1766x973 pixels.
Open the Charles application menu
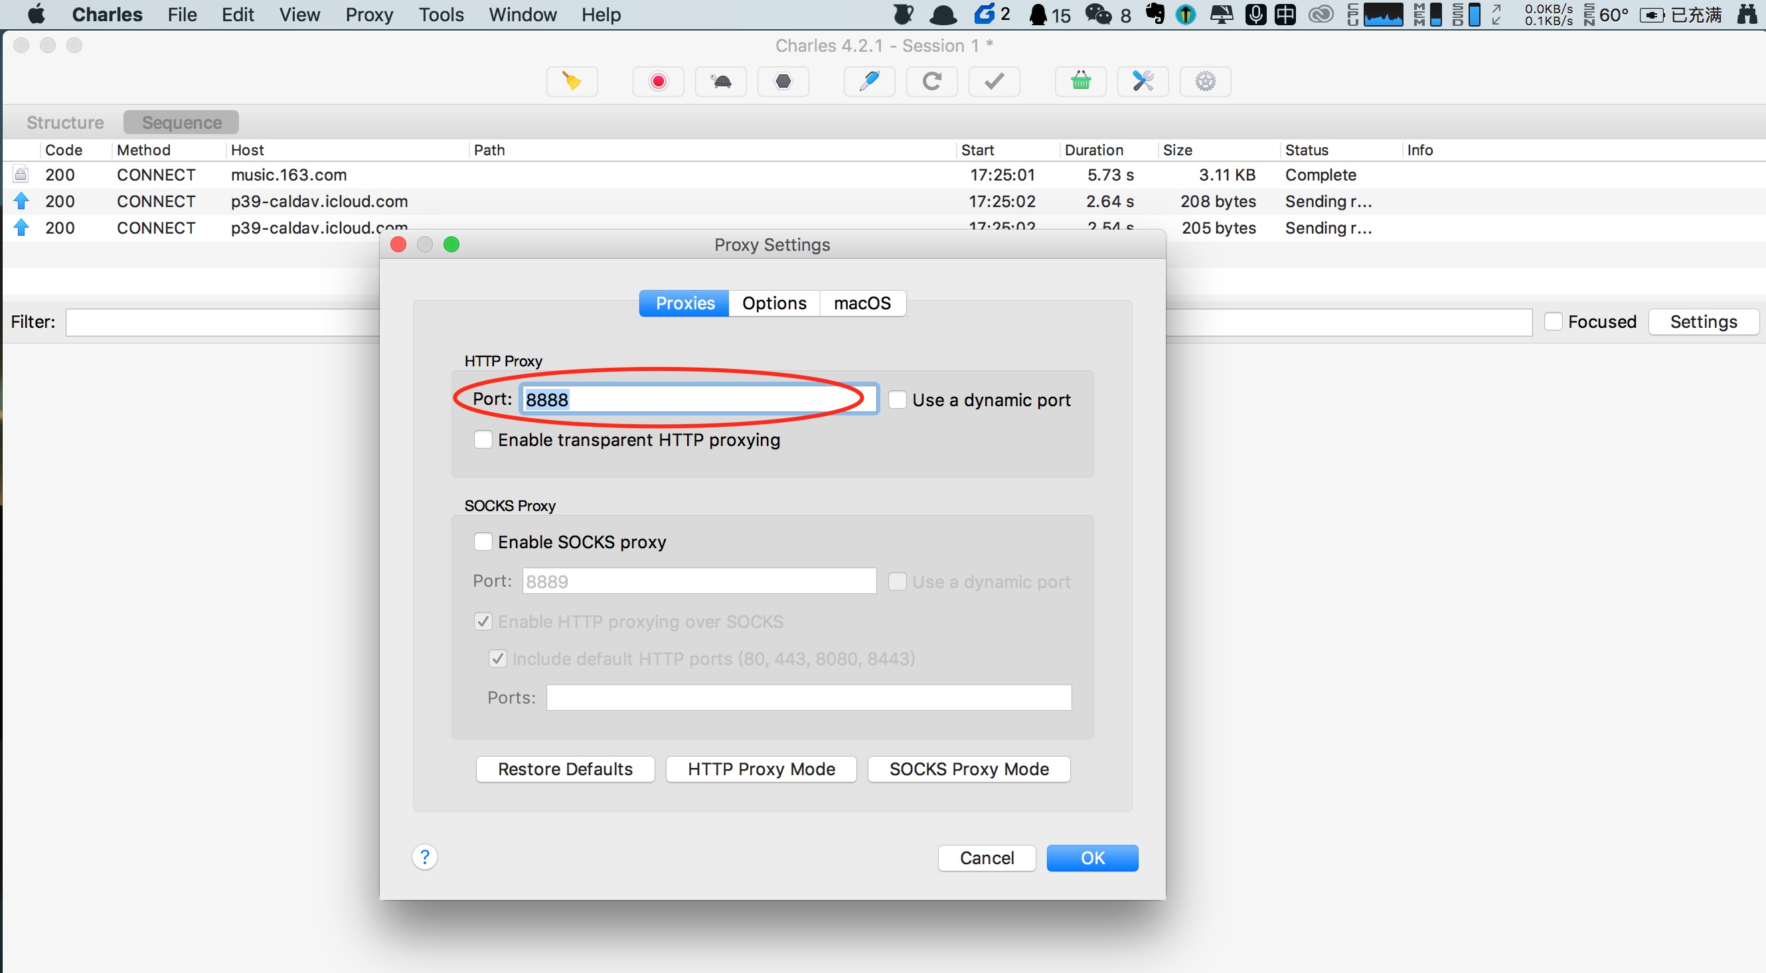[107, 15]
